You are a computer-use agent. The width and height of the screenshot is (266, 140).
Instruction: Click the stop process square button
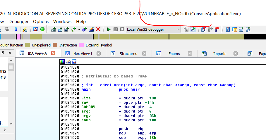pos(122,29)
